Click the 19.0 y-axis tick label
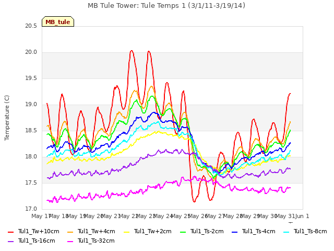The width and height of the screenshot is (334, 251). (x=31, y=105)
